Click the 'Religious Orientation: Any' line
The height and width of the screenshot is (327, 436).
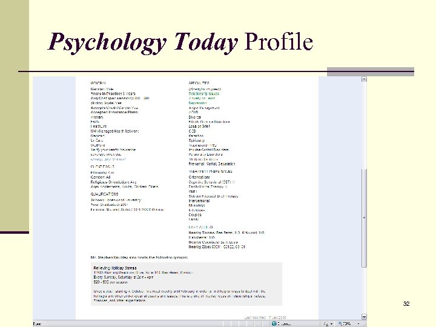point(113,182)
